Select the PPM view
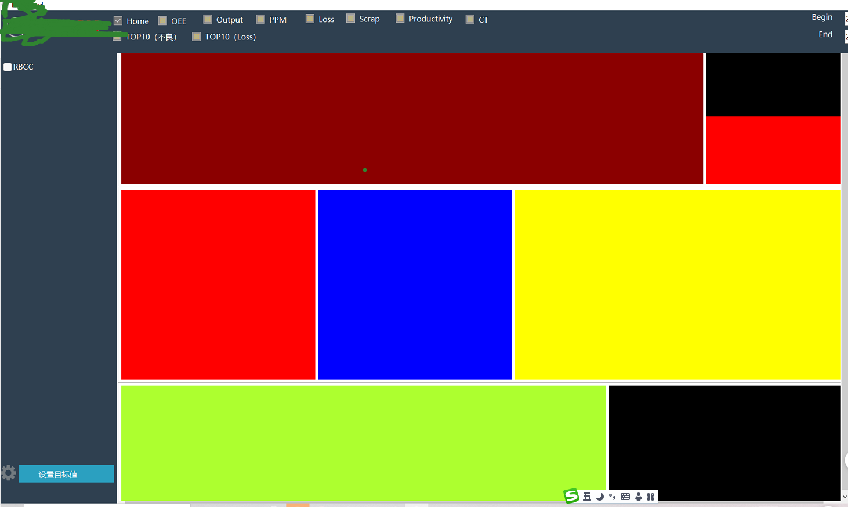Image resolution: width=848 pixels, height=507 pixels. [260, 18]
